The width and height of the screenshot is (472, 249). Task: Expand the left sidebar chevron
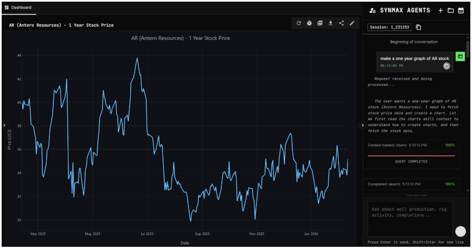pyautogui.click(x=3, y=125)
